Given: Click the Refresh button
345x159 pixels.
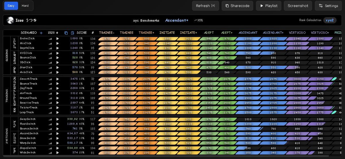Looking at the screenshot, I should click(x=206, y=6).
